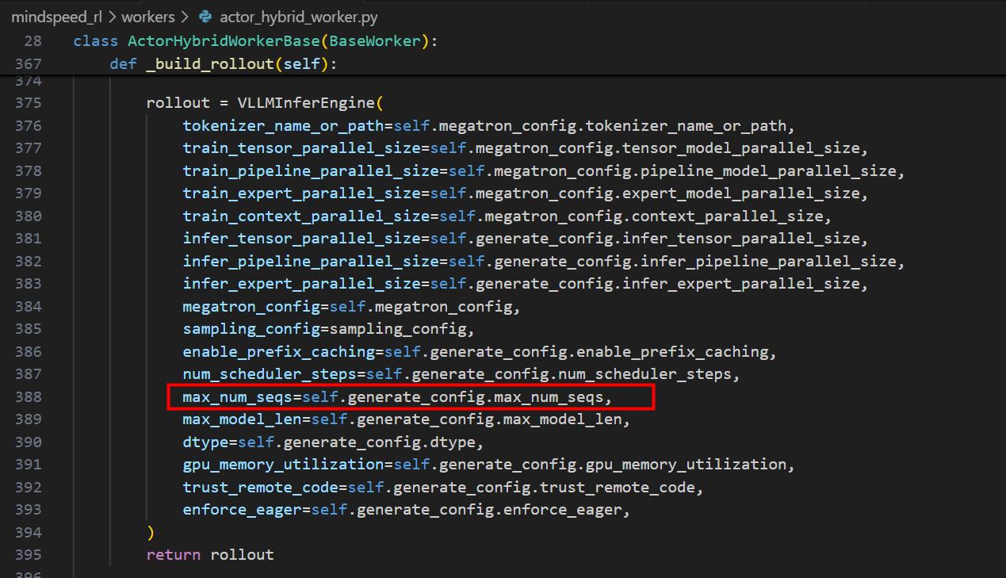
Task: Click train_expert_parallel_size argument
Action: tap(302, 193)
